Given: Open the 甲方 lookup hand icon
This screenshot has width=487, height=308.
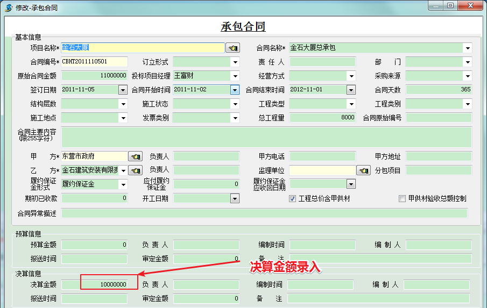Looking at the screenshot, I should (x=136, y=156).
